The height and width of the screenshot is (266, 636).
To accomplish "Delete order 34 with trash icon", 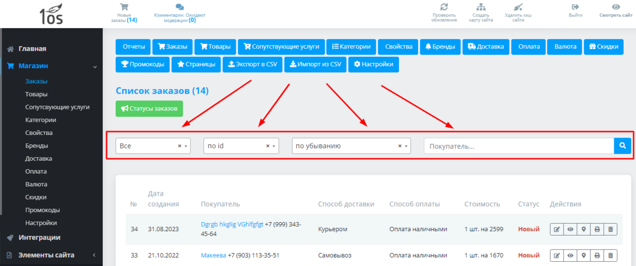I will 610,230.
